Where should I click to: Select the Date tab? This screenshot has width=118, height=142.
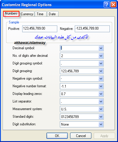pos(52,14)
